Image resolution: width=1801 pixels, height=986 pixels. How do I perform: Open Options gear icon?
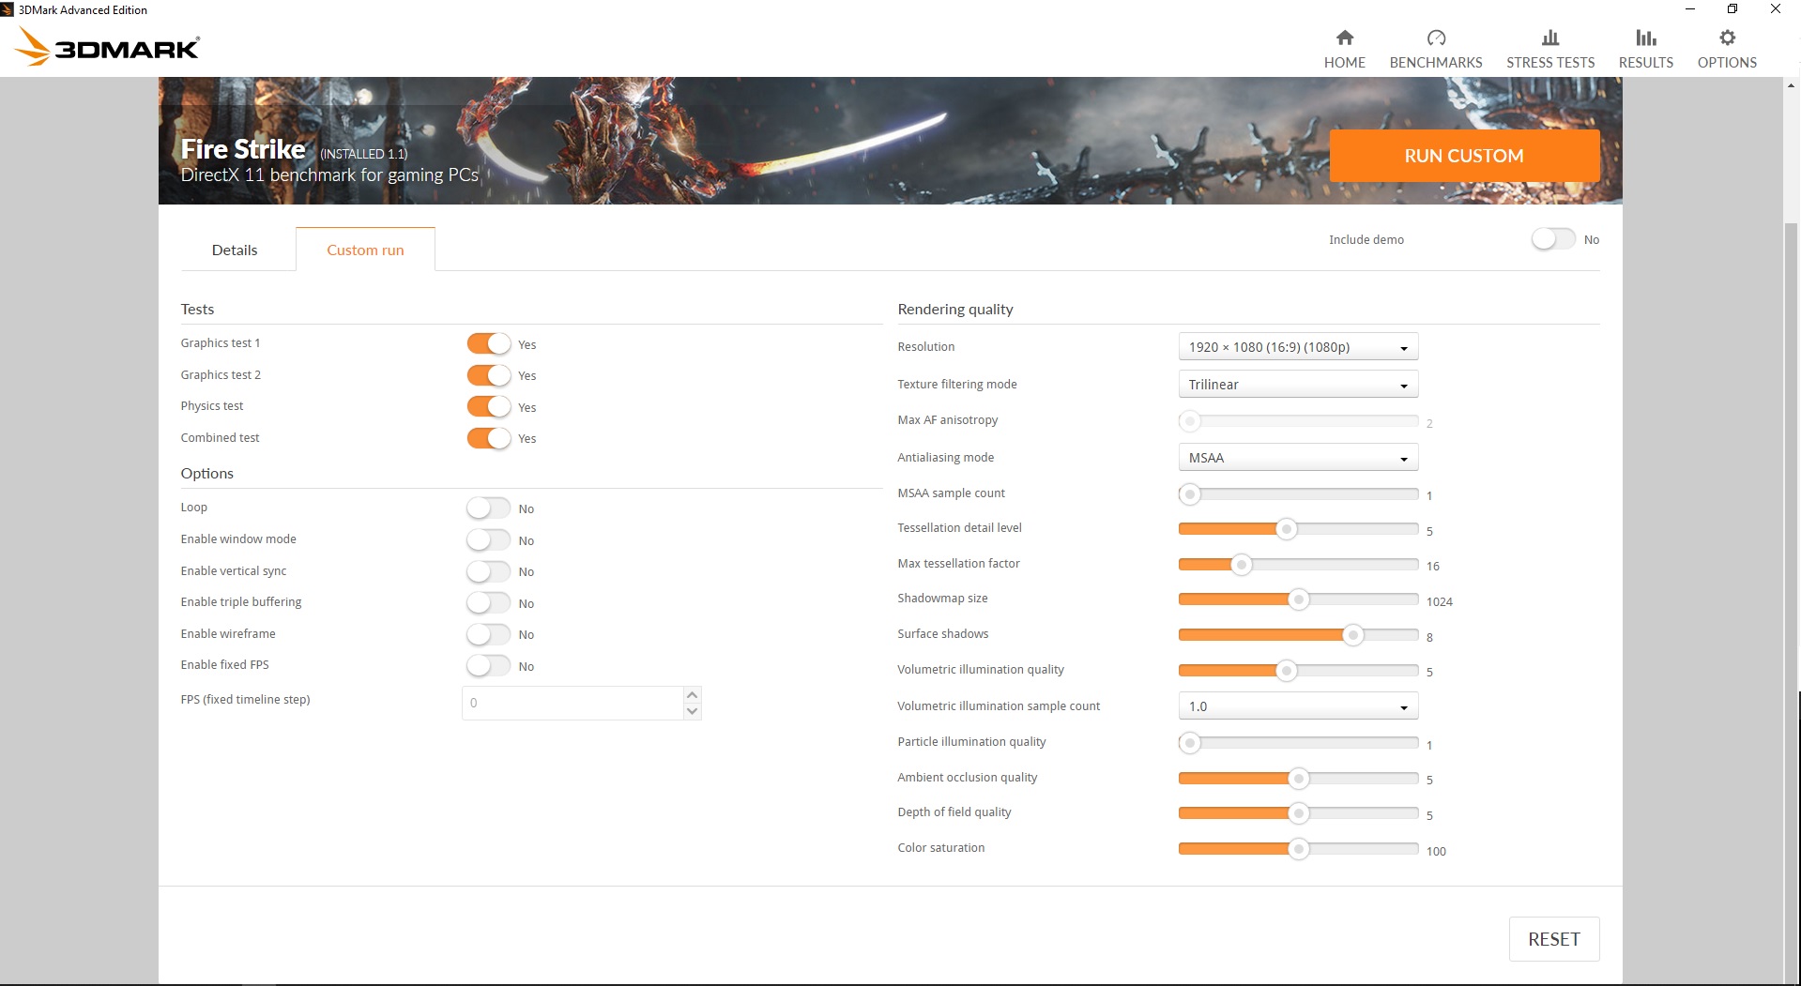[x=1727, y=38]
